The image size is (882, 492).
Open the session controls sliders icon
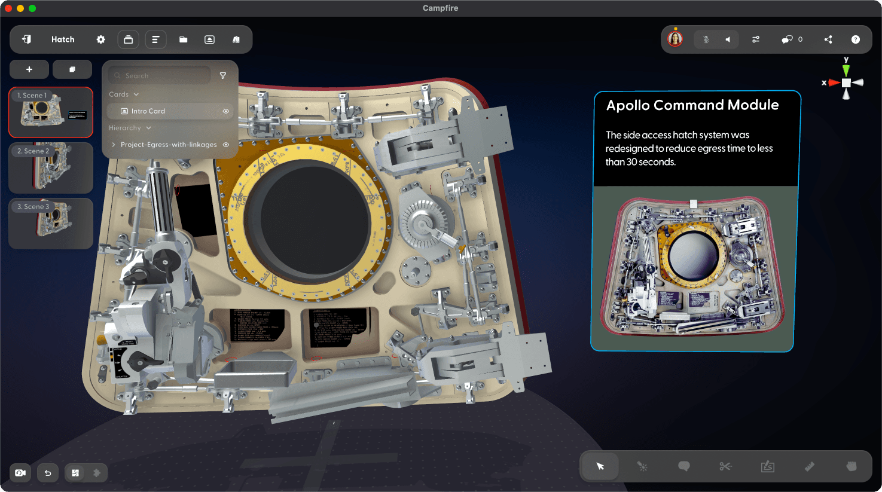point(756,39)
